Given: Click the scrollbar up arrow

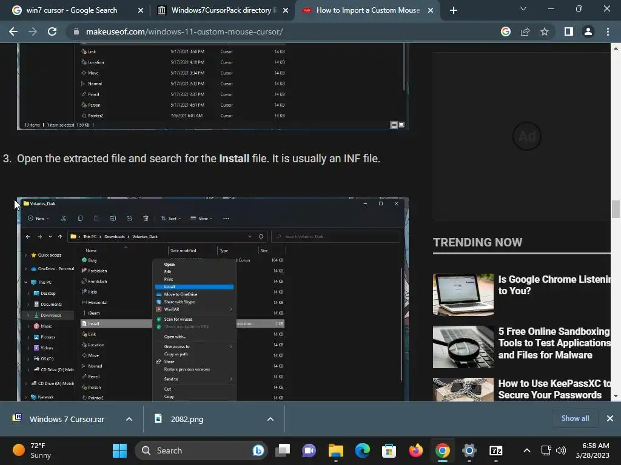Looking at the screenshot, I should 616,48.
